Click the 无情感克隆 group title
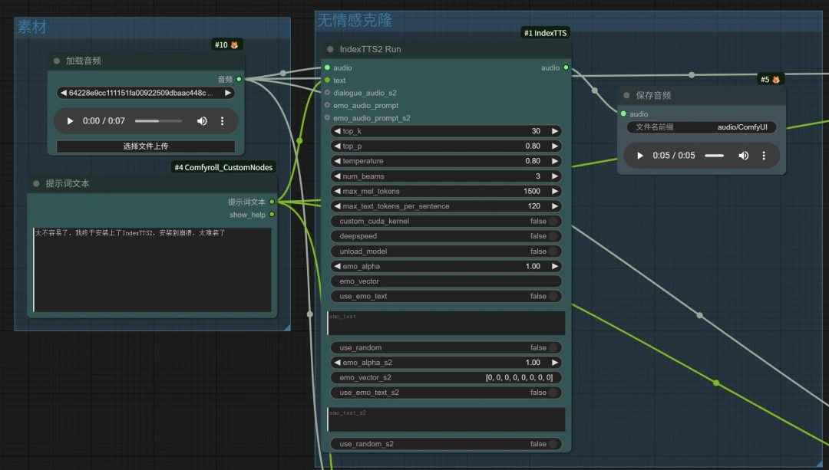The height and width of the screenshot is (470, 829). 355,20
